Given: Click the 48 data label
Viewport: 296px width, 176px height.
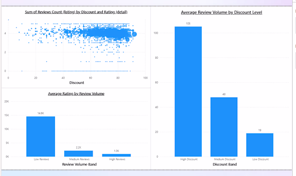Looking at the screenshot, I should [x=224, y=94].
